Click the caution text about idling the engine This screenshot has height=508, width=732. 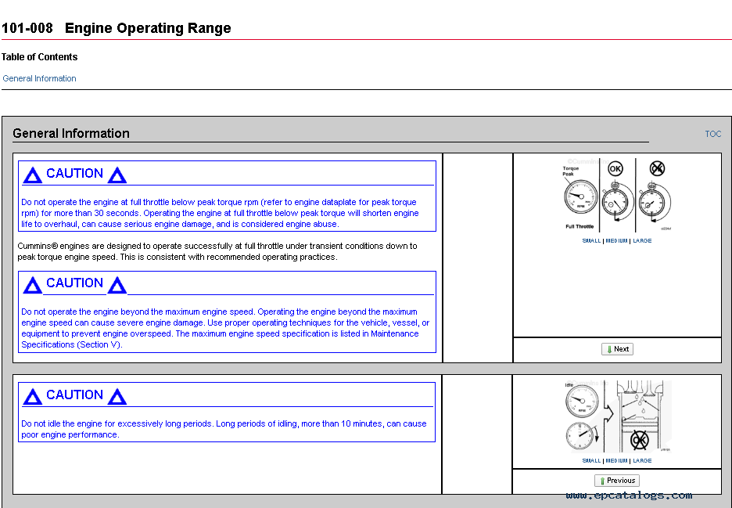tap(224, 429)
